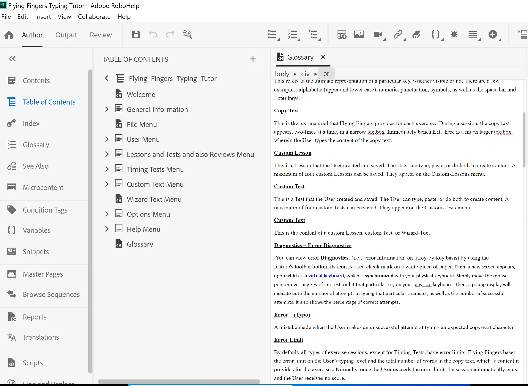This screenshot has height=386, width=528.
Task: Open the View menu
Action: [x=64, y=17]
